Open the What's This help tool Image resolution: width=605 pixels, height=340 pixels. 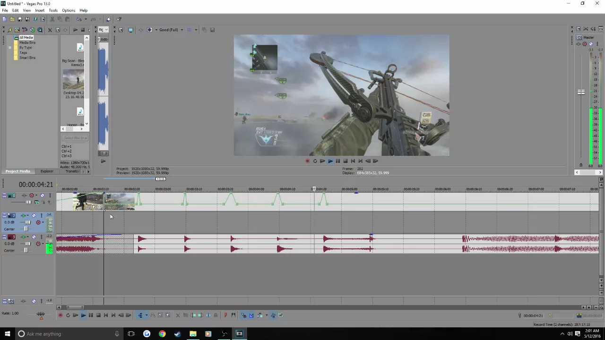click(x=119, y=19)
